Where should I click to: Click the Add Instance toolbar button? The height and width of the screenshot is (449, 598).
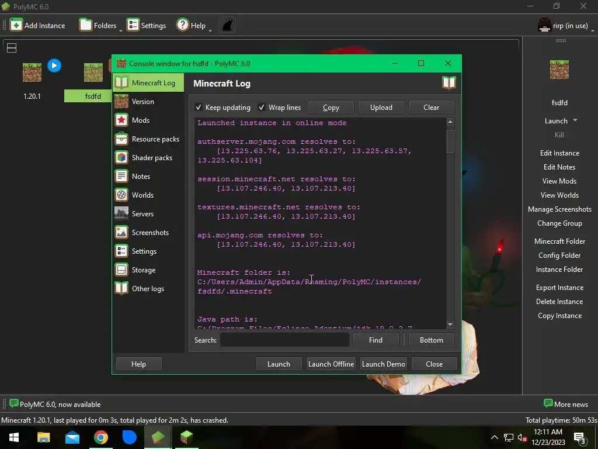[37, 25]
